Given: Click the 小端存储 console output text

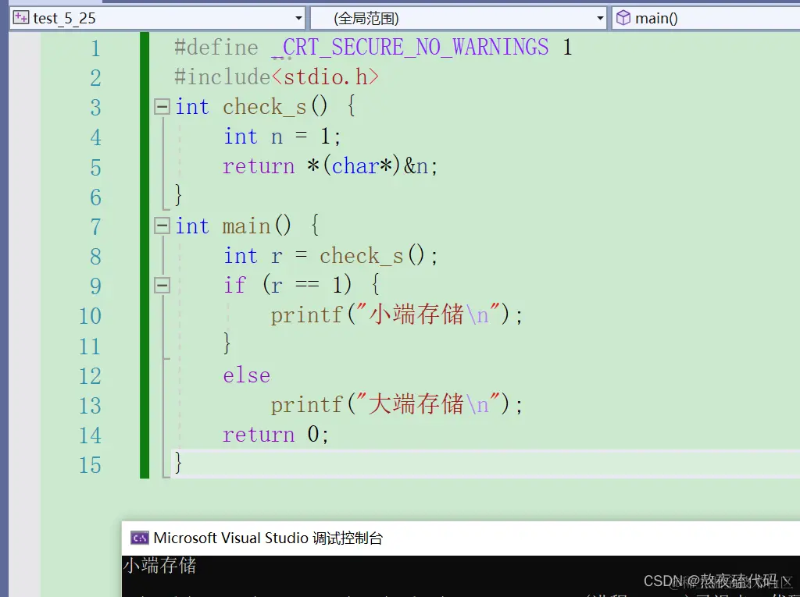Looking at the screenshot, I should tap(159, 565).
